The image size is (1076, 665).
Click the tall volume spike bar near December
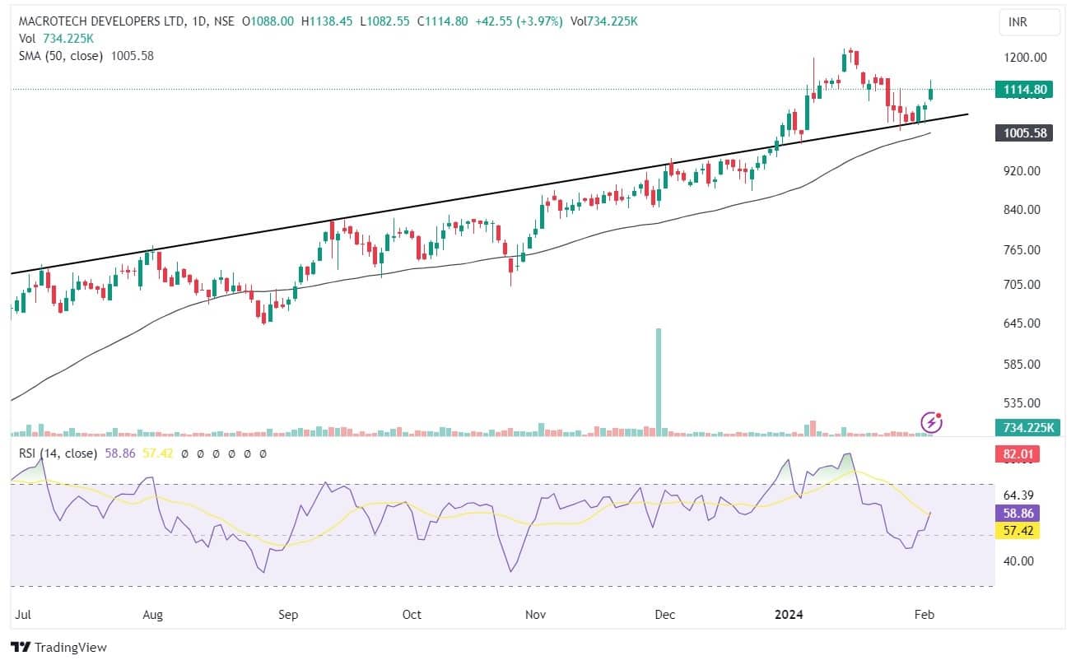pos(658,379)
